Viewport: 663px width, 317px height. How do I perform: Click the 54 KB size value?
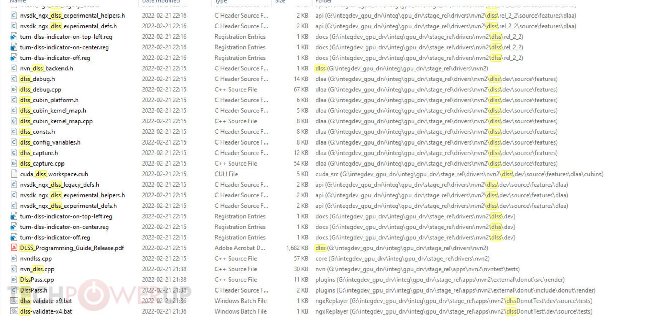301,163
